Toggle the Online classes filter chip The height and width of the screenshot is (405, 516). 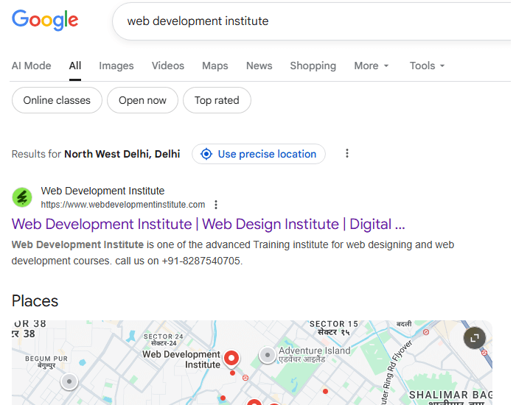click(57, 100)
